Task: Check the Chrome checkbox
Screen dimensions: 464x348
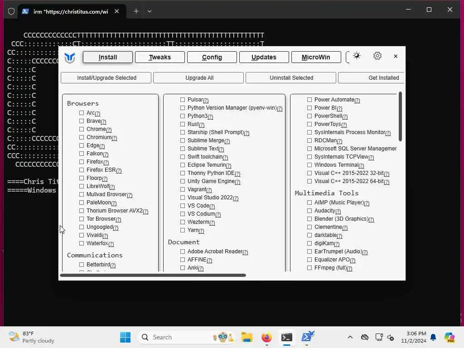Action: tap(82, 129)
